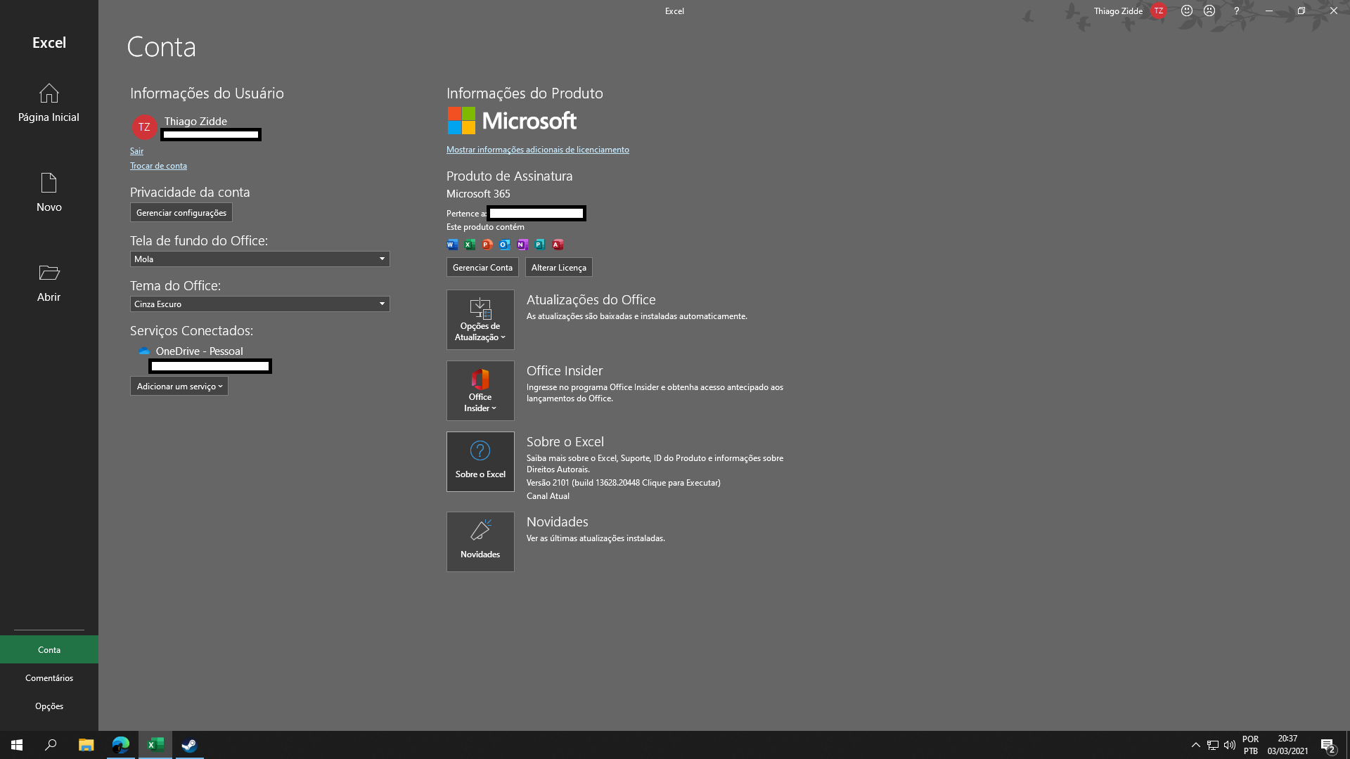Screen dimensions: 1350x759
Task: Click the Microsoft 365 product name
Action: pyautogui.click(x=478, y=194)
